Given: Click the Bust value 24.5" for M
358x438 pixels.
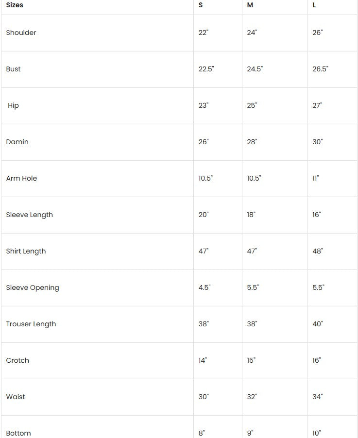Looking at the screenshot, I should [255, 69].
